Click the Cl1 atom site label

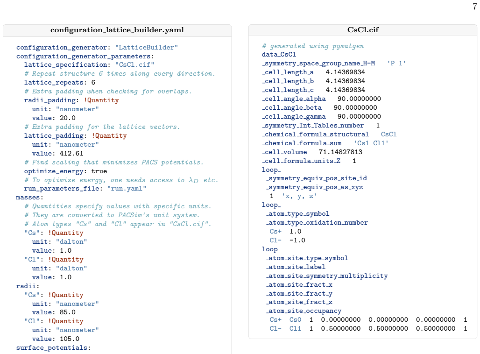tap(295, 329)
